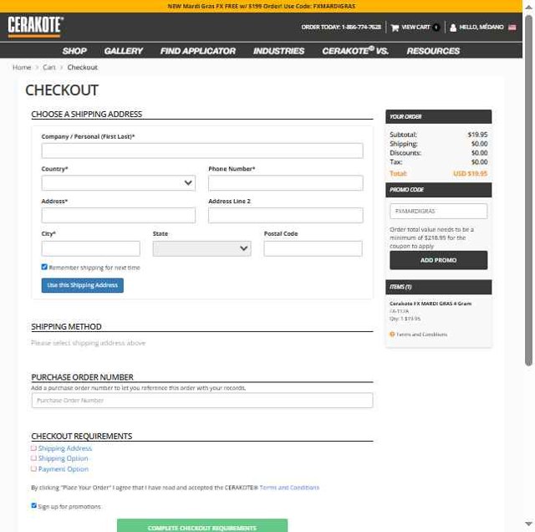Click the cart item count badge
Image resolution: width=535 pixels, height=532 pixels.
pos(436,28)
